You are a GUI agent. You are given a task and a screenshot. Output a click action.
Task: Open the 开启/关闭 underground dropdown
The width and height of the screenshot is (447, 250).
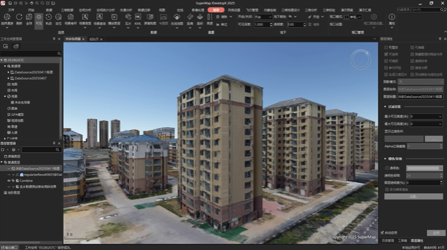(x=263, y=17)
